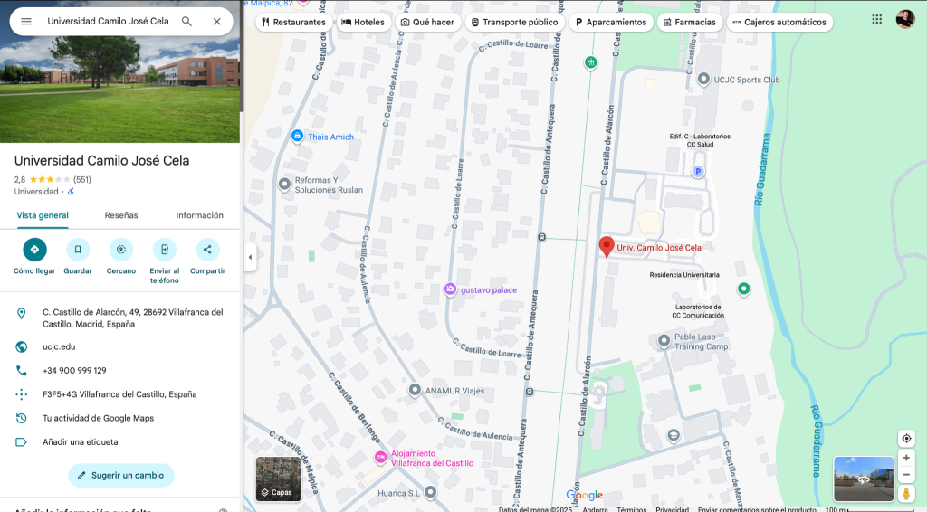Select the ANAMUR Viajes marker
This screenshot has height=512, width=927.
point(415,390)
